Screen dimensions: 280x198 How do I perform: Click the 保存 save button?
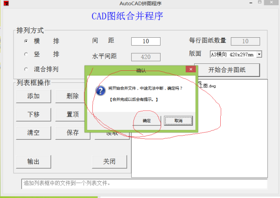click(73, 133)
